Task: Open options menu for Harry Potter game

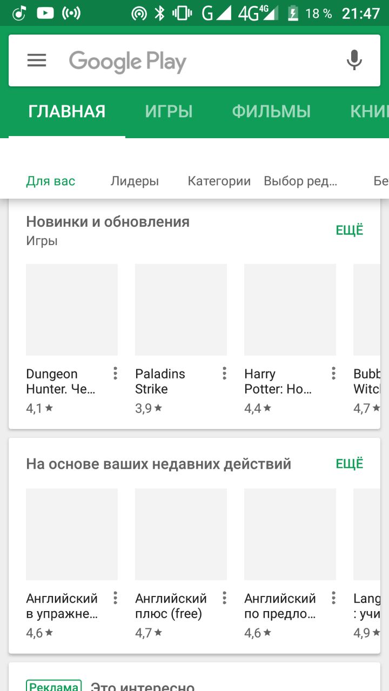Action: click(333, 373)
